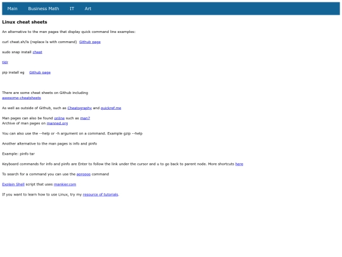Click the 'pip install eg' text

[13, 72]
